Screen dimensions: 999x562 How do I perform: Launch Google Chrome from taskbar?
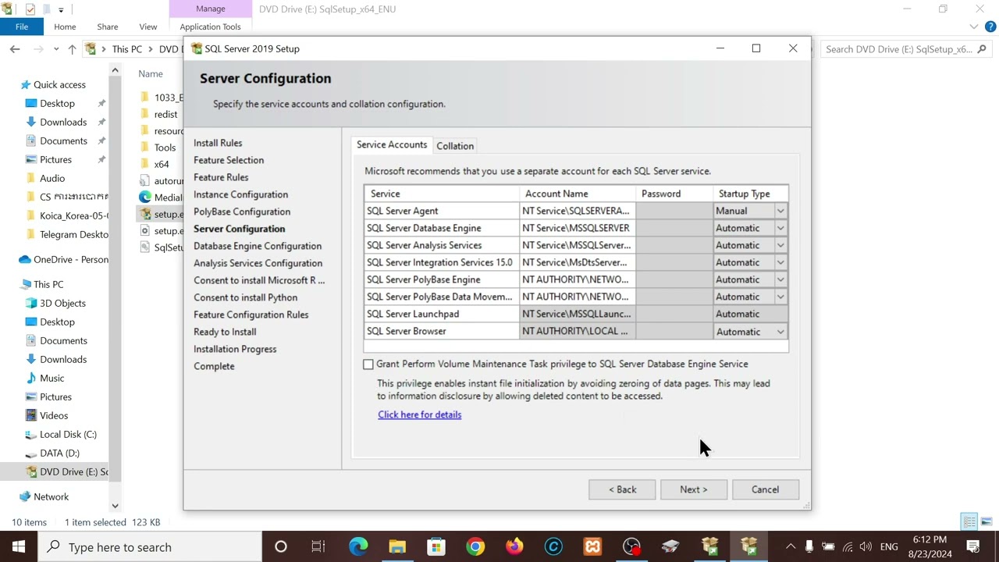(475, 546)
